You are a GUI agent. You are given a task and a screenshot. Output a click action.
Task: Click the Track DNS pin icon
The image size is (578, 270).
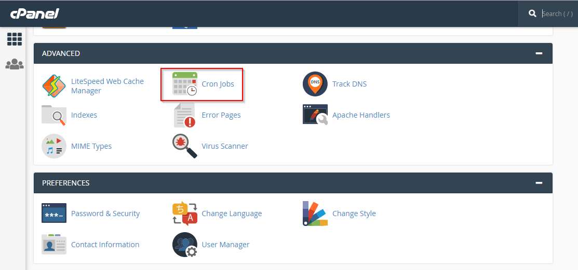[x=315, y=84]
